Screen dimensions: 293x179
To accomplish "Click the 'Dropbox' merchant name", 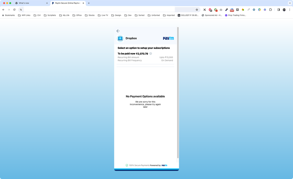I will click(x=131, y=38).
